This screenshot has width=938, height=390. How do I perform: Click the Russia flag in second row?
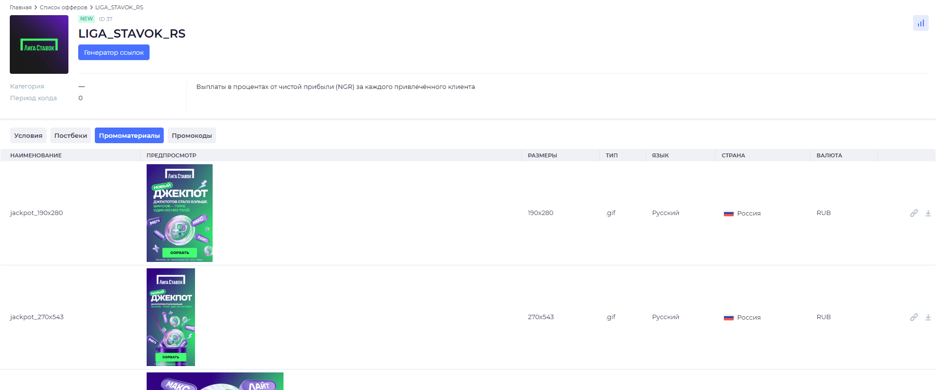(728, 318)
